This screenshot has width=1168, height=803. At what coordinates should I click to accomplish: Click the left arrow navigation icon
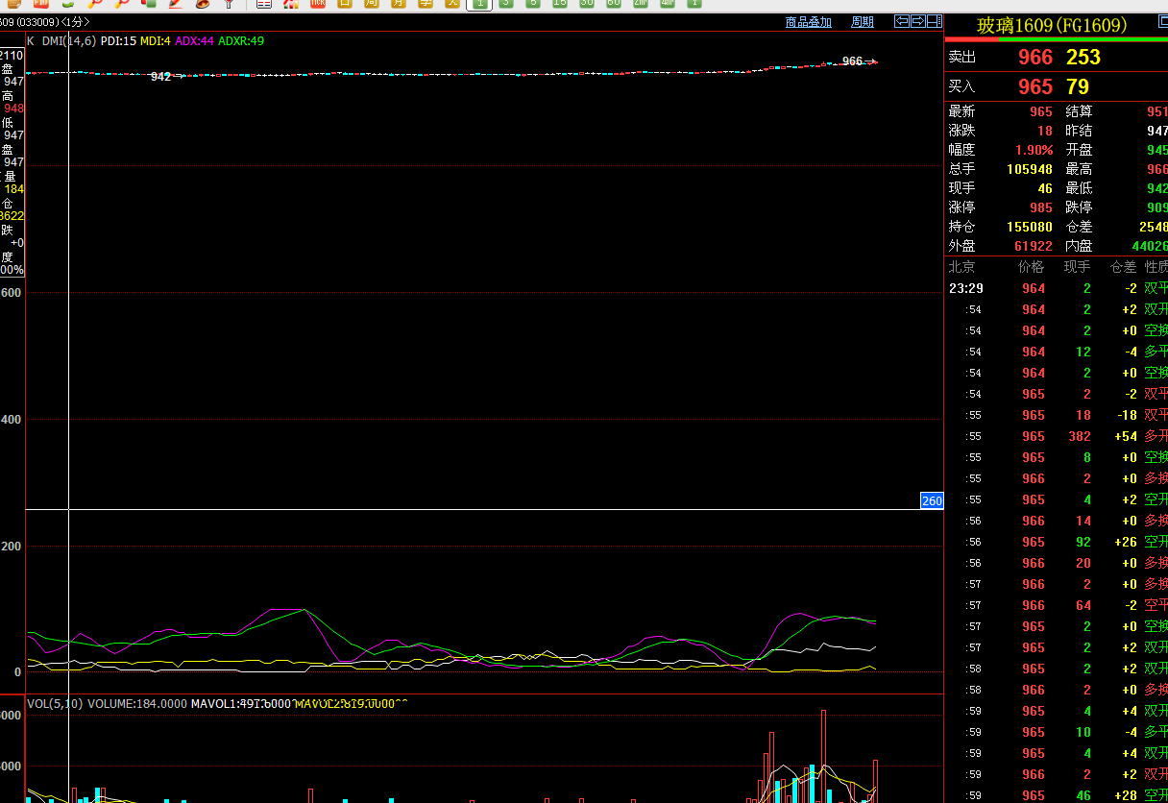(x=902, y=21)
